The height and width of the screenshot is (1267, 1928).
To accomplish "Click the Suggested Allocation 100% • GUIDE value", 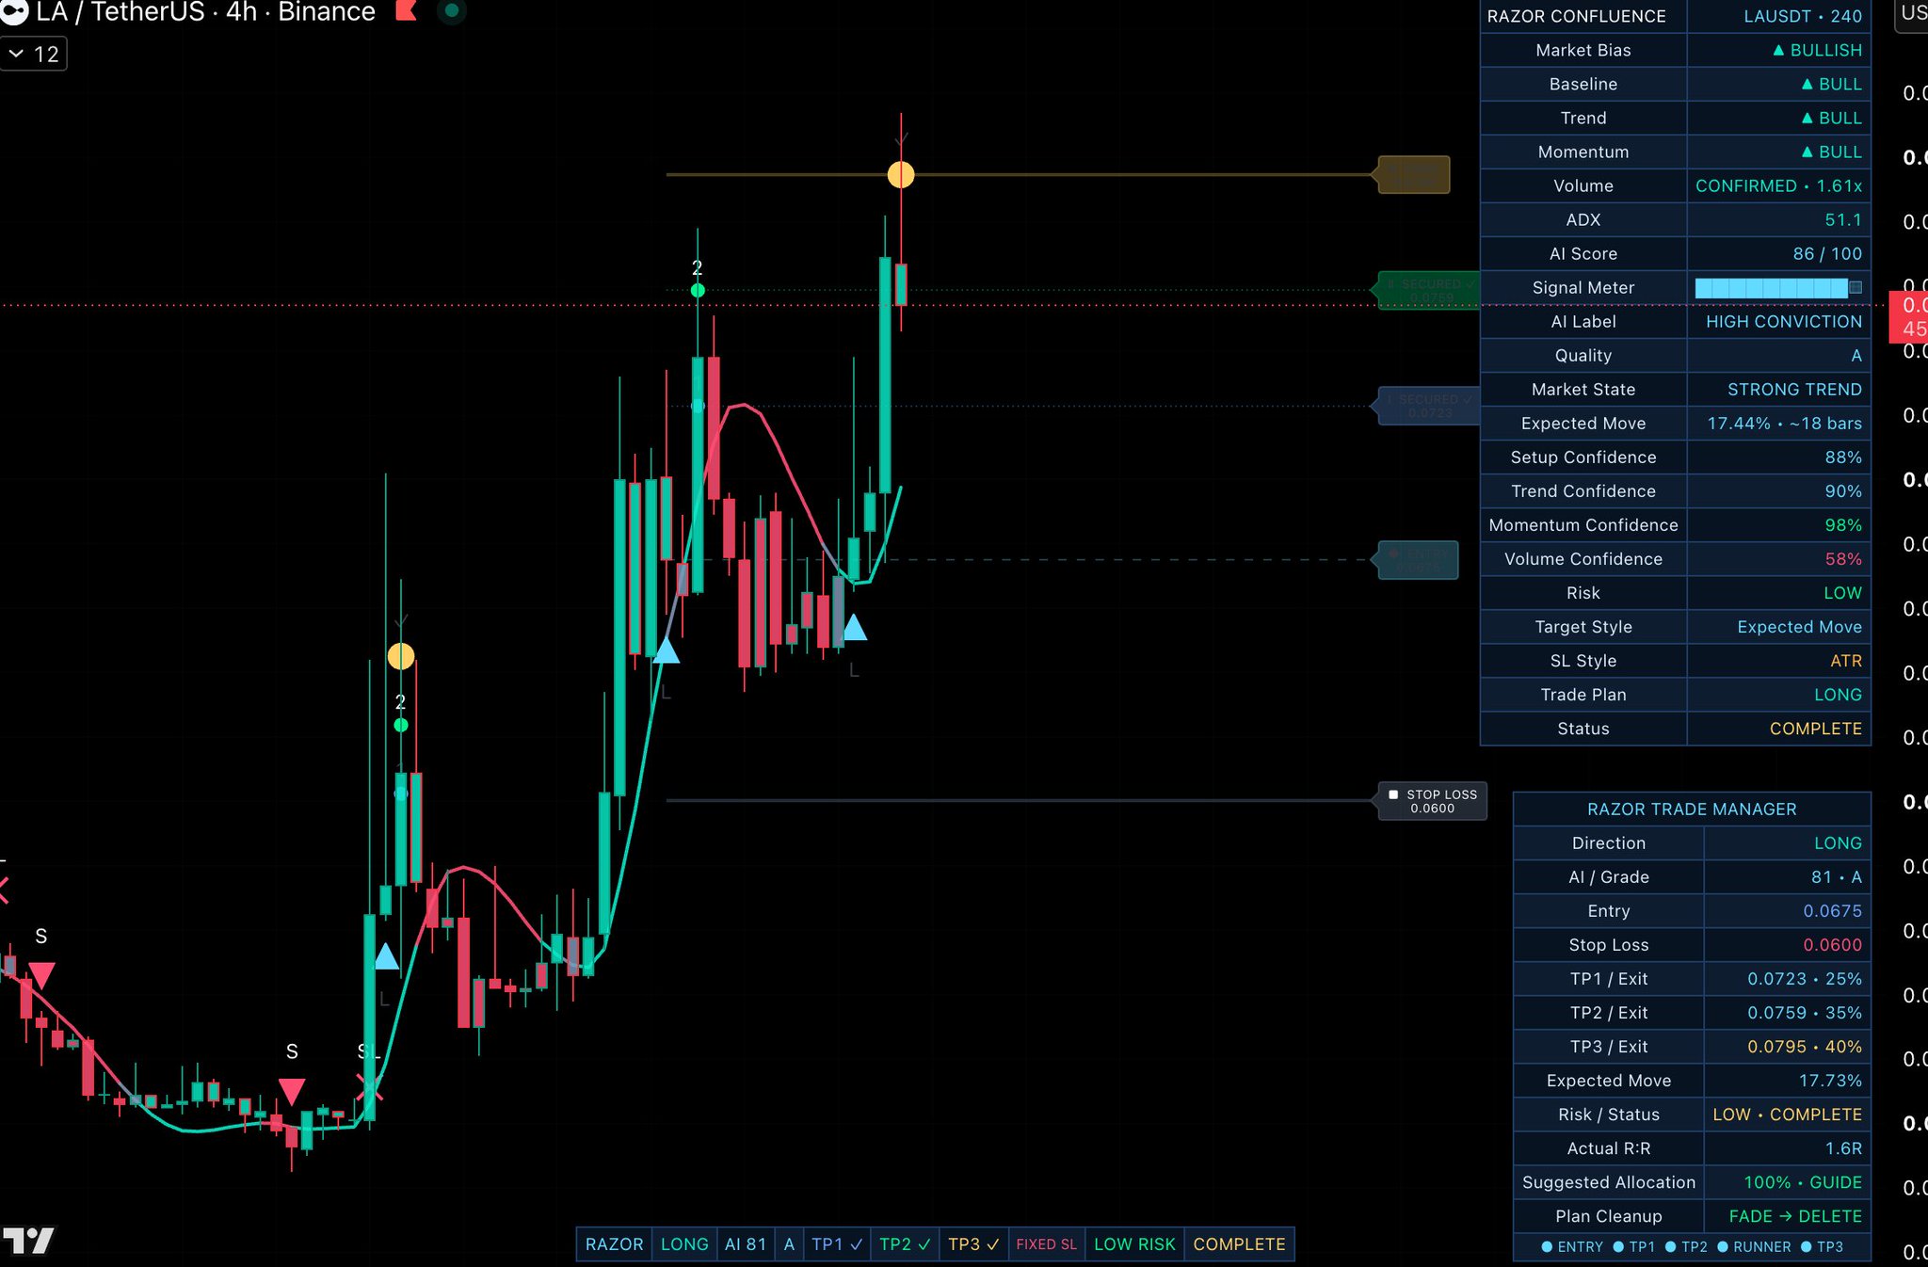I will point(1803,1181).
